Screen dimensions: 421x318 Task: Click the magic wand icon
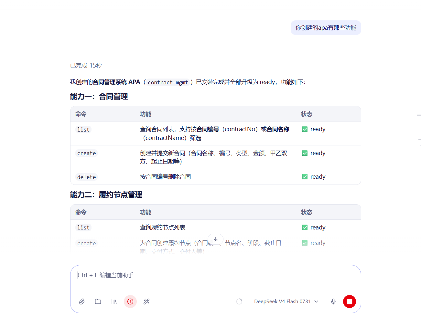[x=146, y=302]
